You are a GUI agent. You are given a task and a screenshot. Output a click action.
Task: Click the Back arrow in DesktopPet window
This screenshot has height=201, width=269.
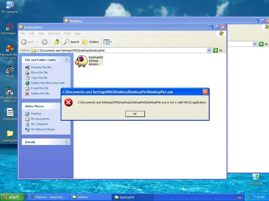point(24,42)
